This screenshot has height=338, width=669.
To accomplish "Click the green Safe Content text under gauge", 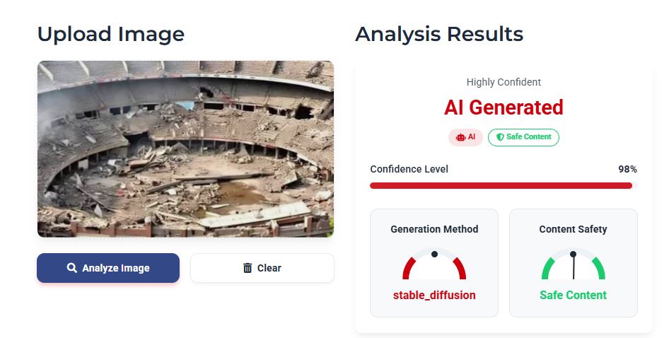I will [573, 295].
